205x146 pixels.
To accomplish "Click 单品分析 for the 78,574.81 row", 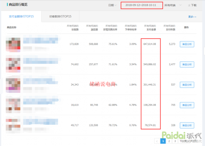I will (187, 126).
